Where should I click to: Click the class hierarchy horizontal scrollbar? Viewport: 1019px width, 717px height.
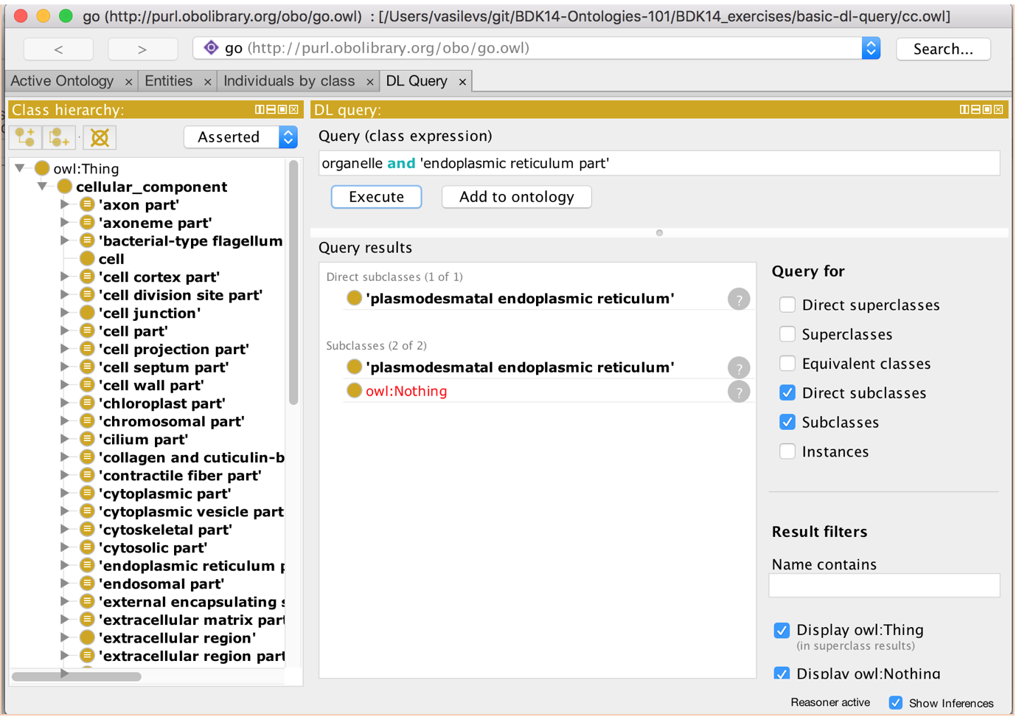76,676
